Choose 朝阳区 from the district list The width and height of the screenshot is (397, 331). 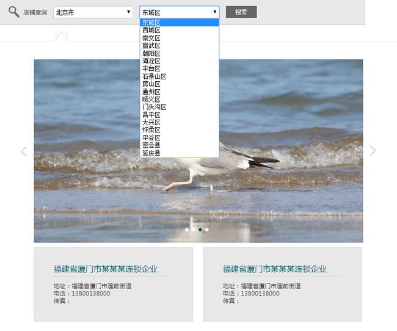click(151, 53)
